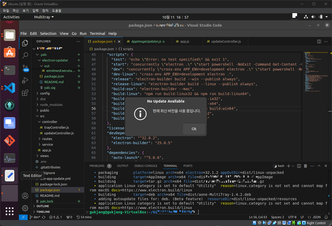This screenshot has height=226, width=332.
Task: Close the package.json editor tab
Action: click(119, 41)
